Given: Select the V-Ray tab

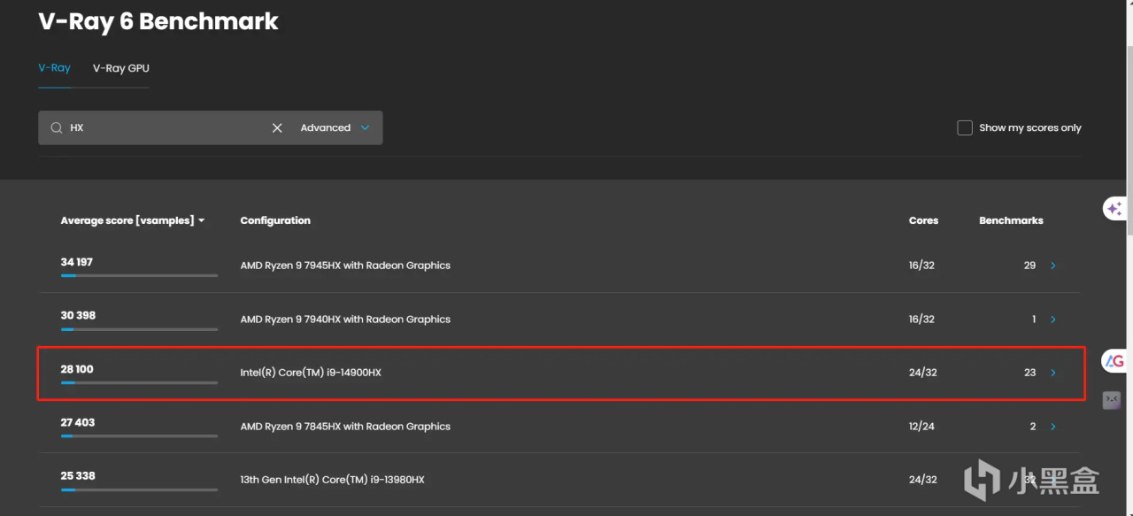Looking at the screenshot, I should (x=54, y=68).
